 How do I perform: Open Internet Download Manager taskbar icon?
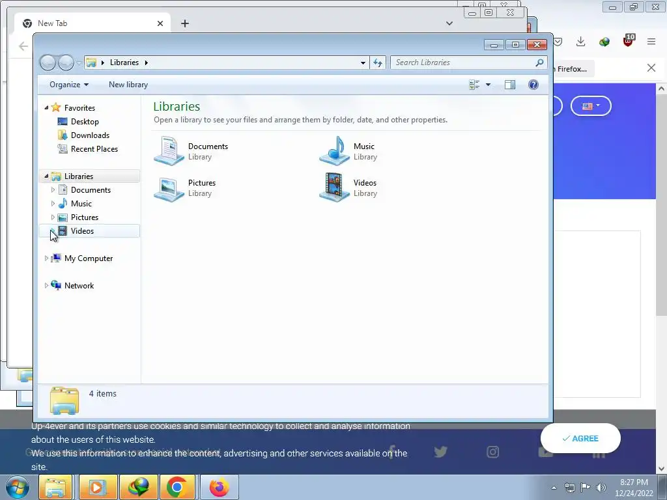coord(139,487)
